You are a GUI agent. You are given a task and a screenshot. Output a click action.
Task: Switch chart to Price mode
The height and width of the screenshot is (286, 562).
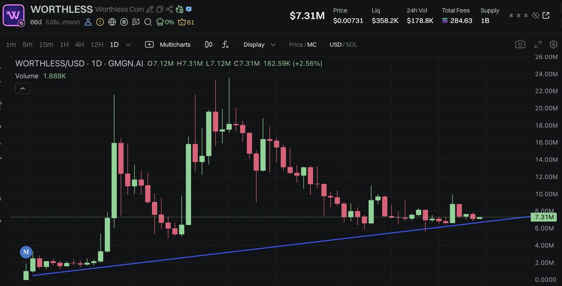(x=296, y=45)
